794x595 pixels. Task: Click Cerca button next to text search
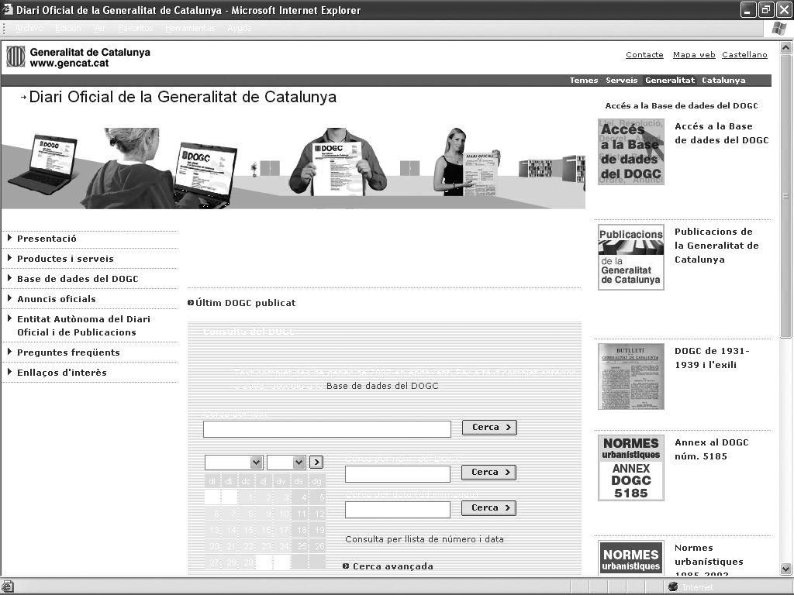coord(489,428)
